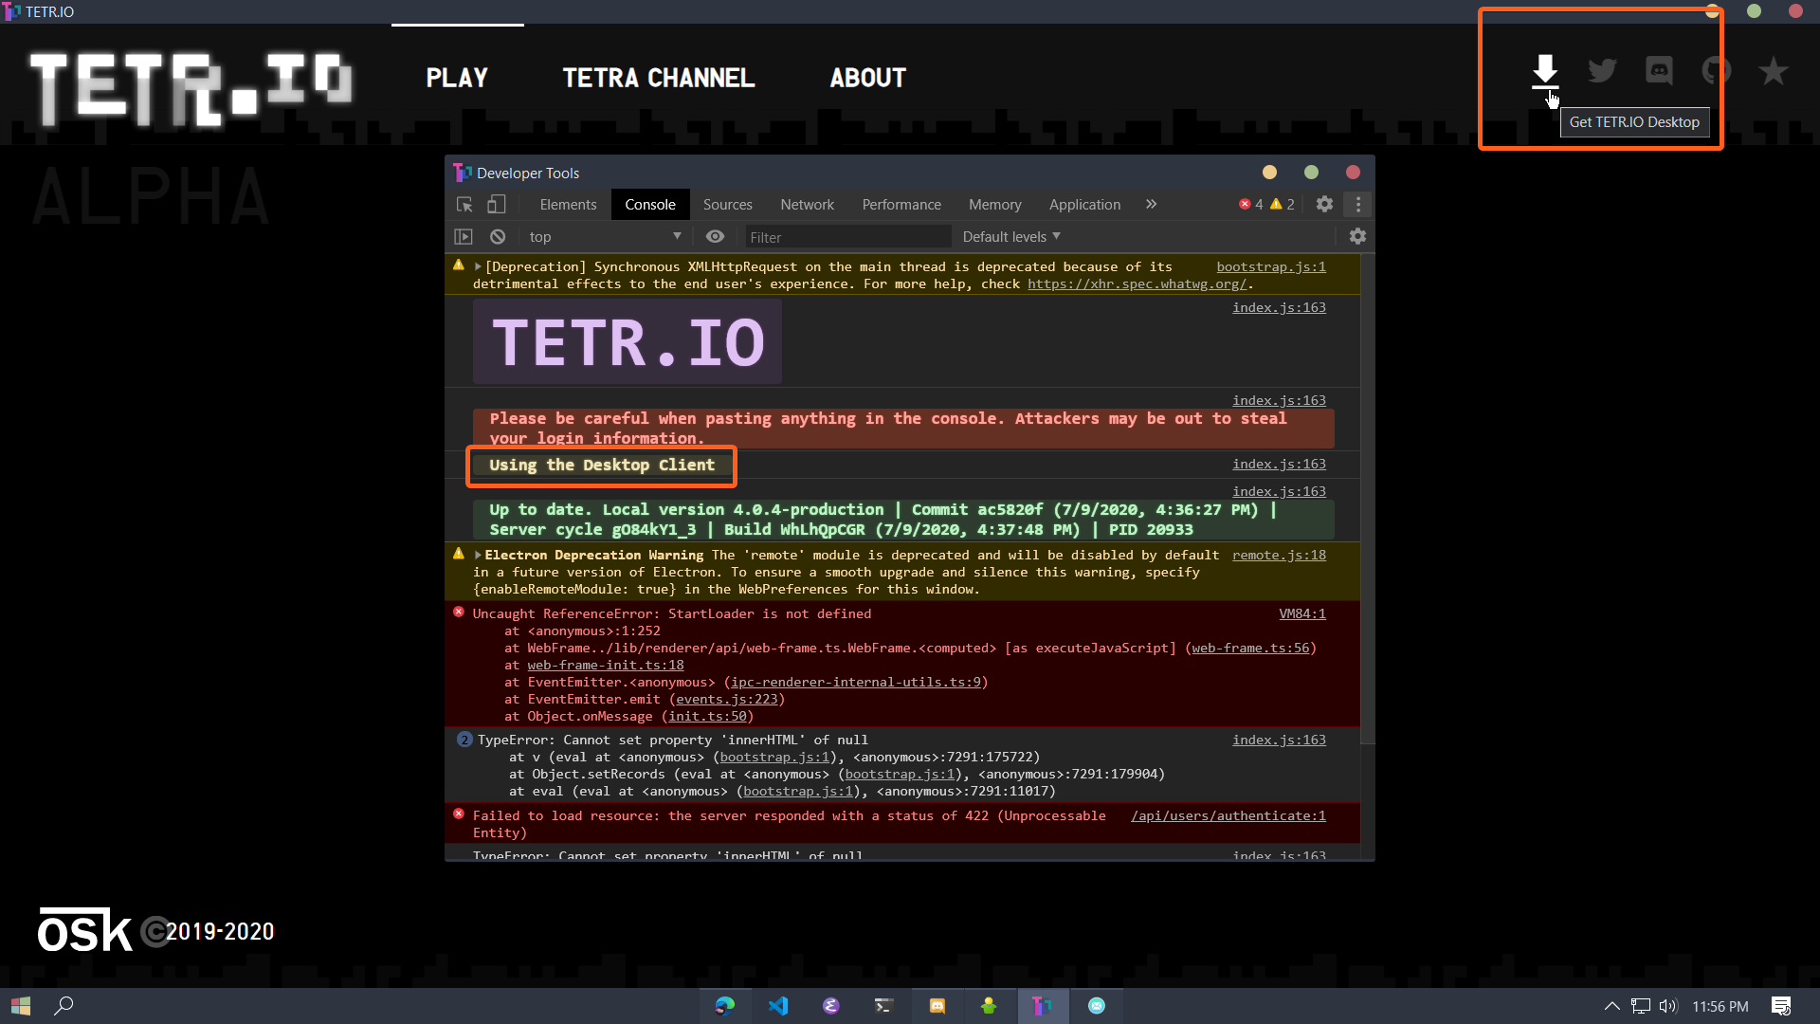
Task: Toggle the device emulation mode
Action: tap(497, 204)
